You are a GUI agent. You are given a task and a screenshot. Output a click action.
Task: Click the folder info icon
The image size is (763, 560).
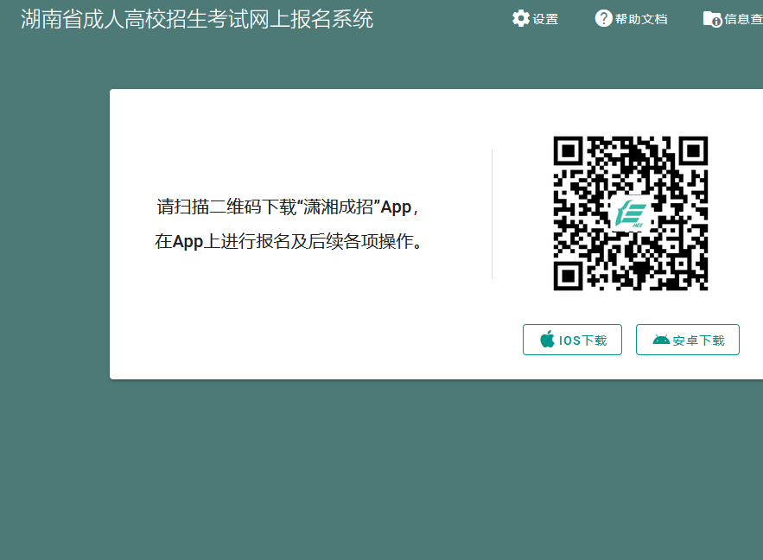[x=712, y=19]
